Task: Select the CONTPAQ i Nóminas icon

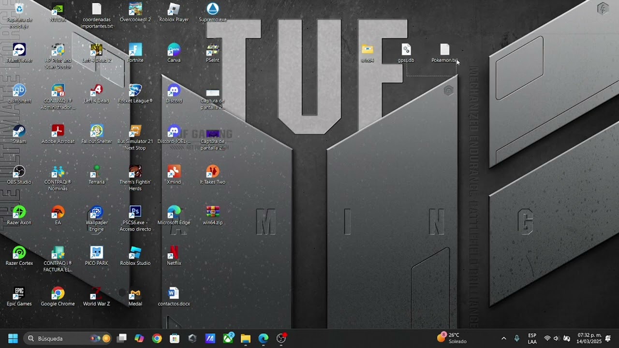Action: point(58,178)
